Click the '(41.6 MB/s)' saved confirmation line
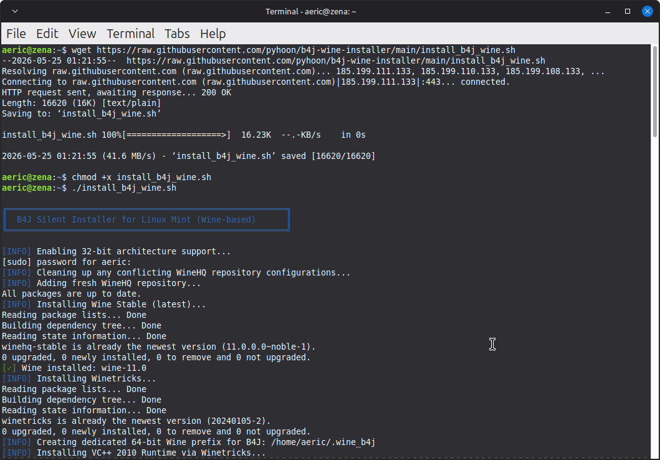Viewport: 660px width, 460px height. tap(189, 156)
